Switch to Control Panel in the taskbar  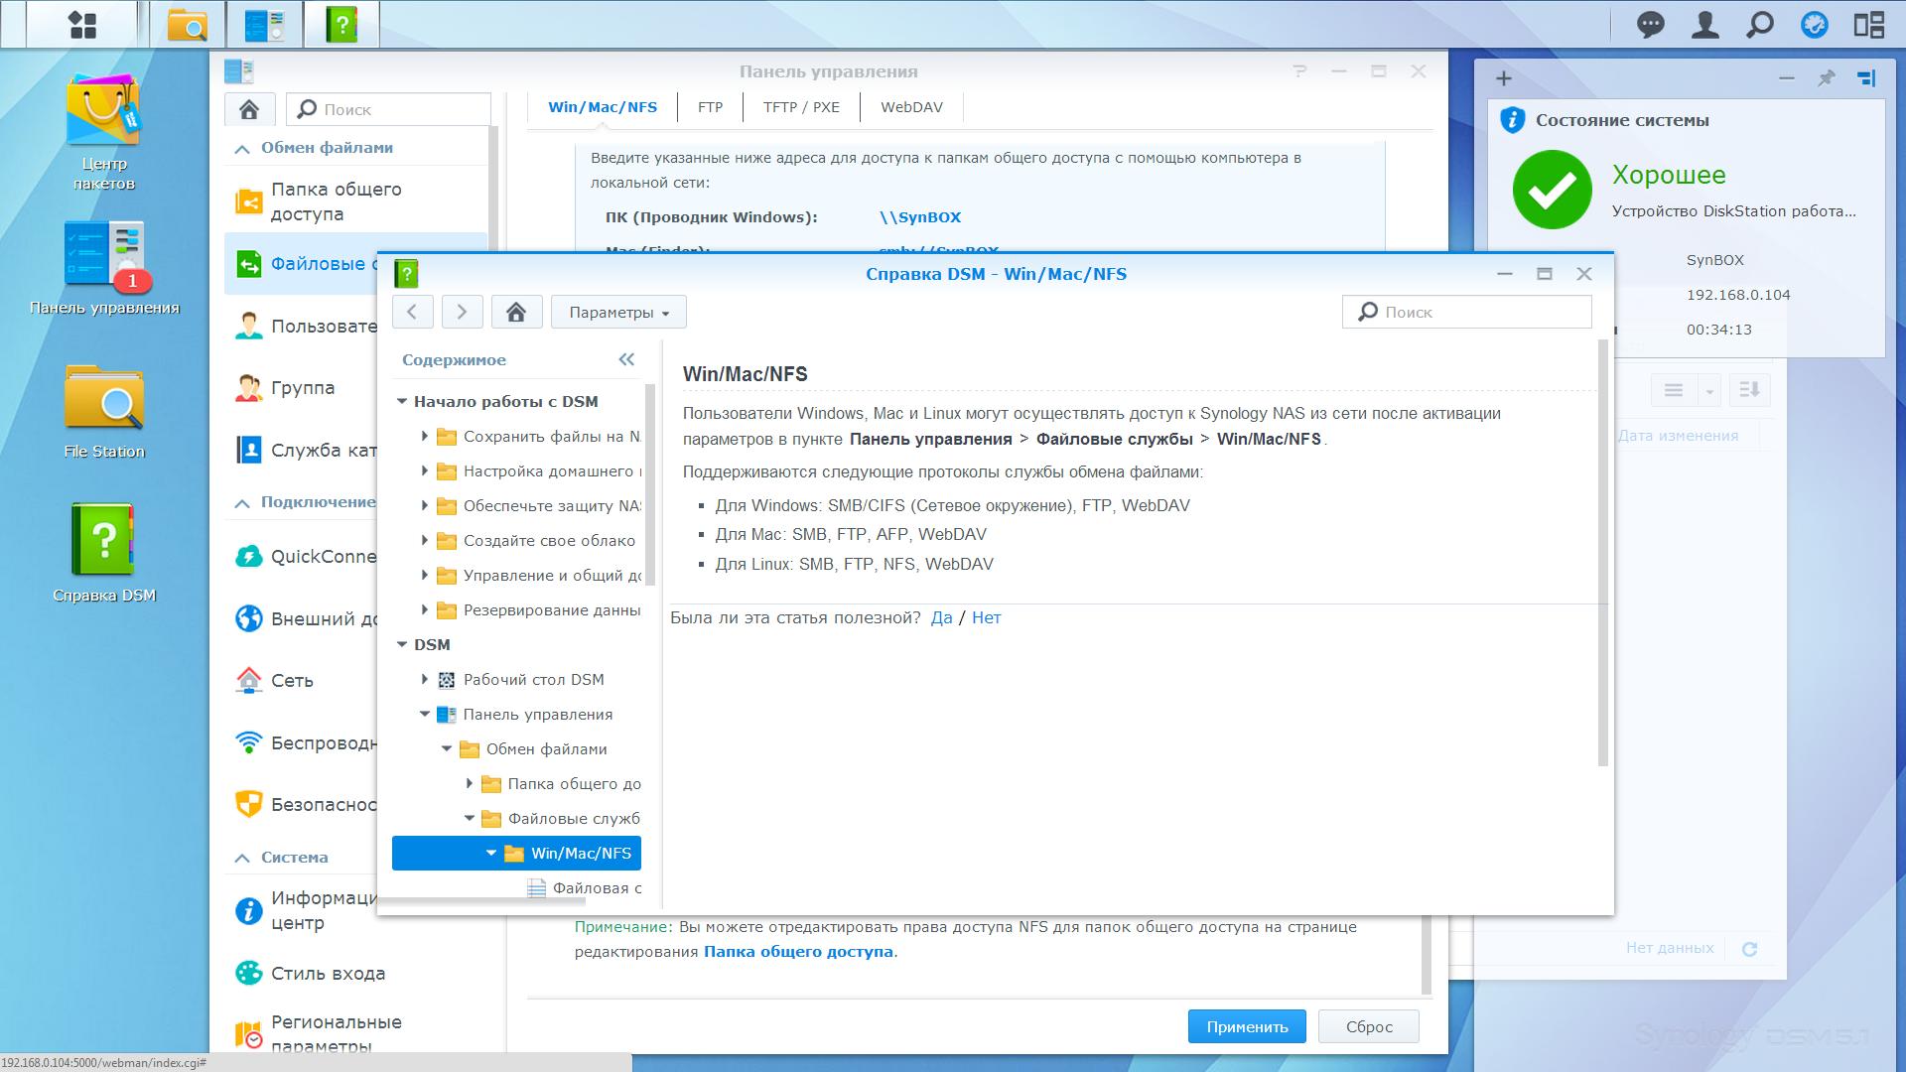pyautogui.click(x=264, y=24)
